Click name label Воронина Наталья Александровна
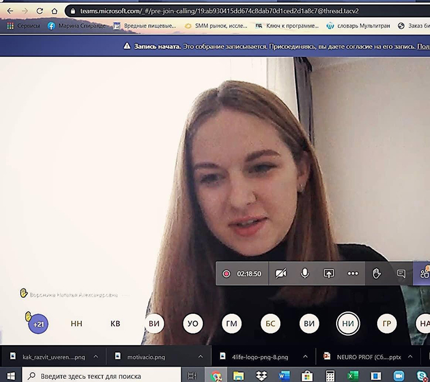Image resolution: width=430 pixels, height=382 pixels. [x=74, y=295]
